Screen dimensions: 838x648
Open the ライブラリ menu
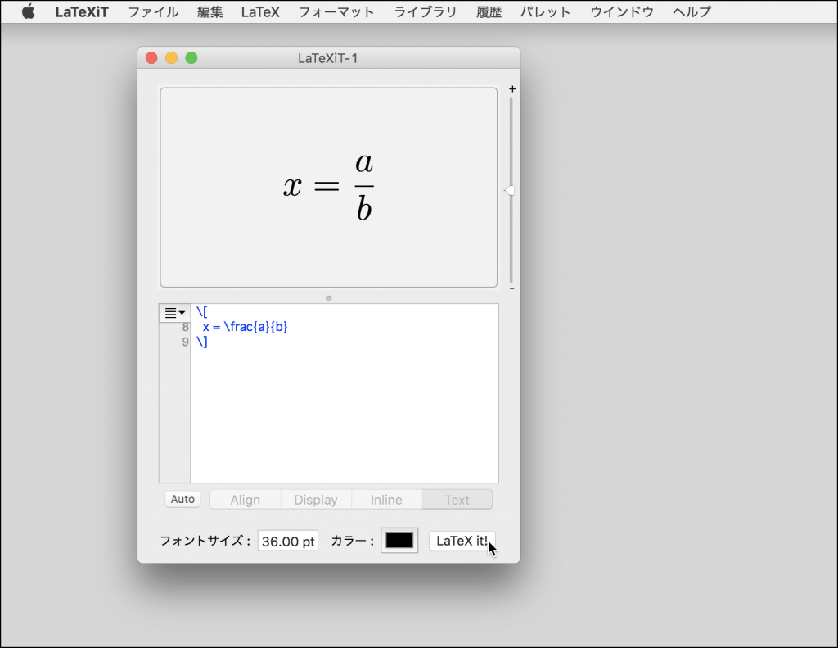coord(426,11)
